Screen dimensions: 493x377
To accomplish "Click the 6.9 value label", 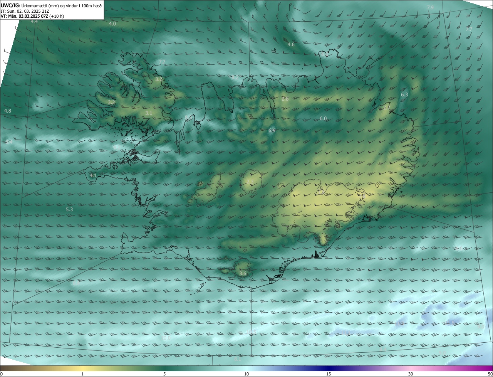I will [x=272, y=131].
